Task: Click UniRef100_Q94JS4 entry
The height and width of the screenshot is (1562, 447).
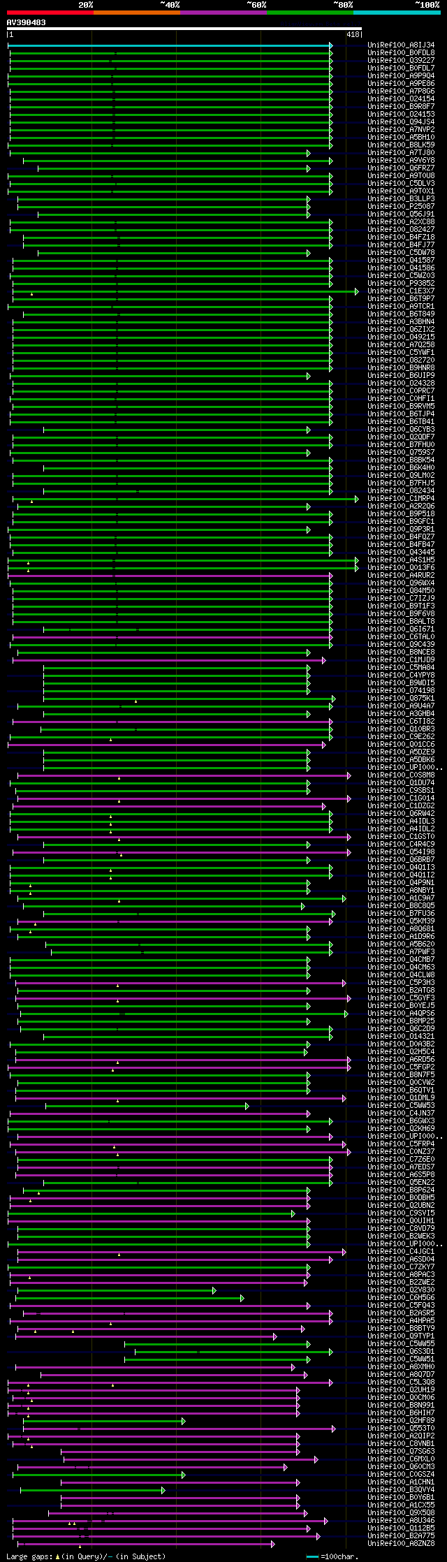Action: coord(401,122)
